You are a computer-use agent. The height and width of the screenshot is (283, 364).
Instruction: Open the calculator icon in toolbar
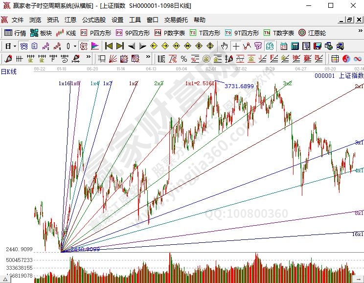tap(295, 46)
